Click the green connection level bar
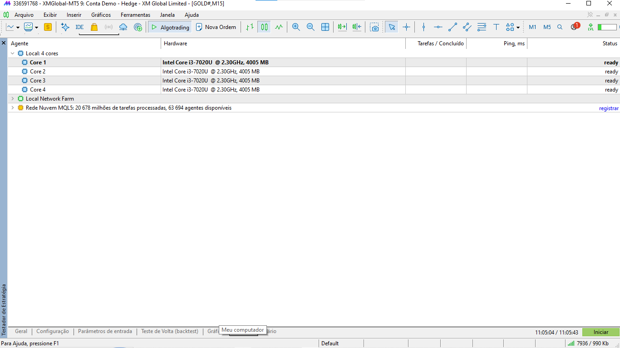 pos(607,27)
